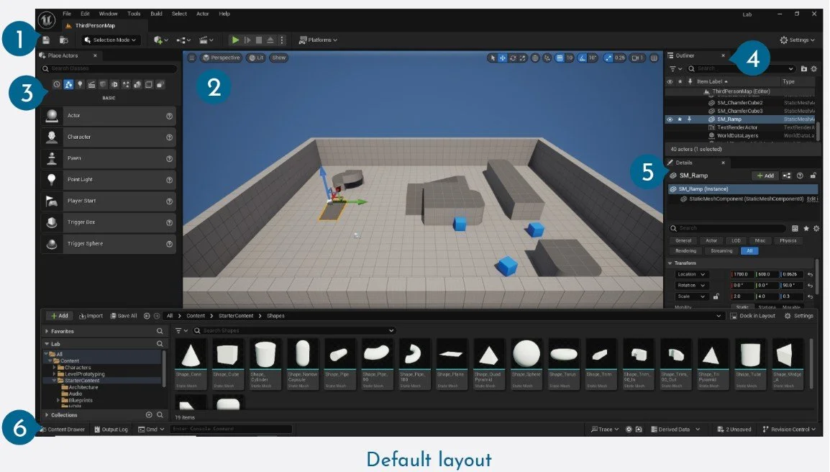Open the File menu

click(67, 14)
